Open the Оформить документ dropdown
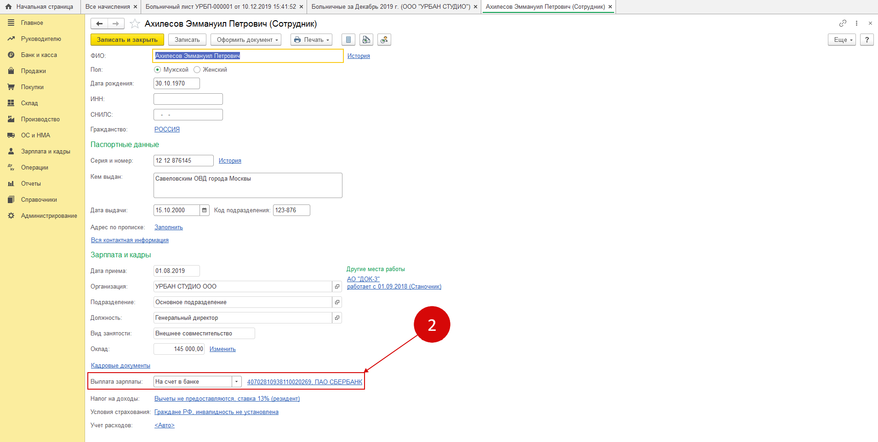 (247, 40)
